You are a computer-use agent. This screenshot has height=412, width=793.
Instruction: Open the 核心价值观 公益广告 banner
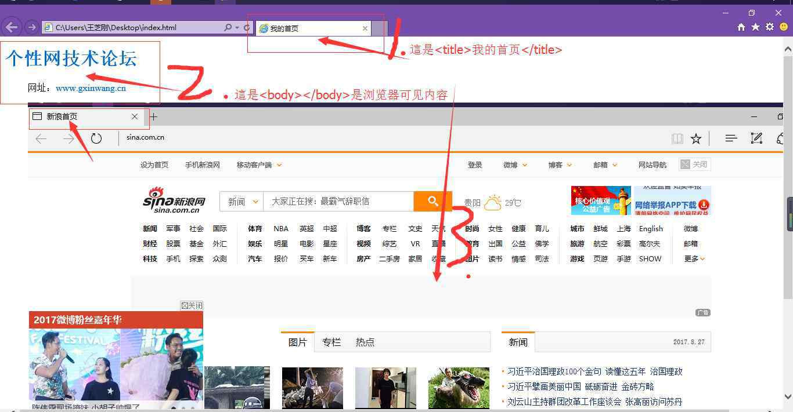pos(601,200)
